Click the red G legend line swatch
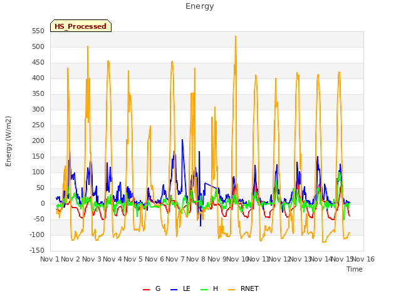This screenshot has width=401, height=301. pyautogui.click(x=146, y=290)
